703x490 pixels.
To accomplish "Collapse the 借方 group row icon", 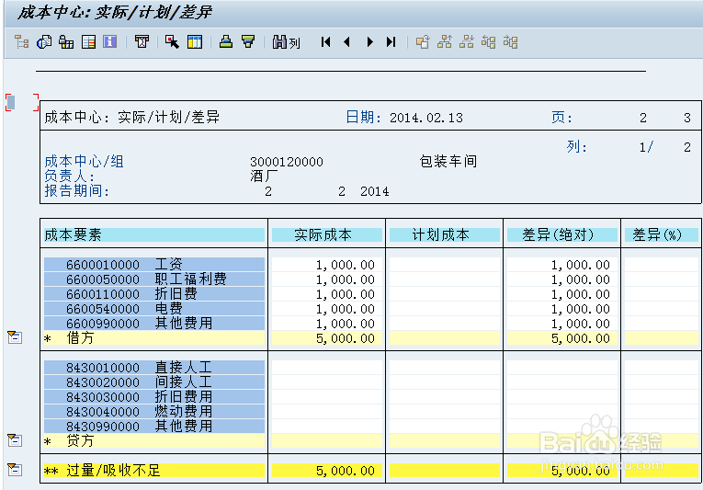I will pyautogui.click(x=15, y=337).
